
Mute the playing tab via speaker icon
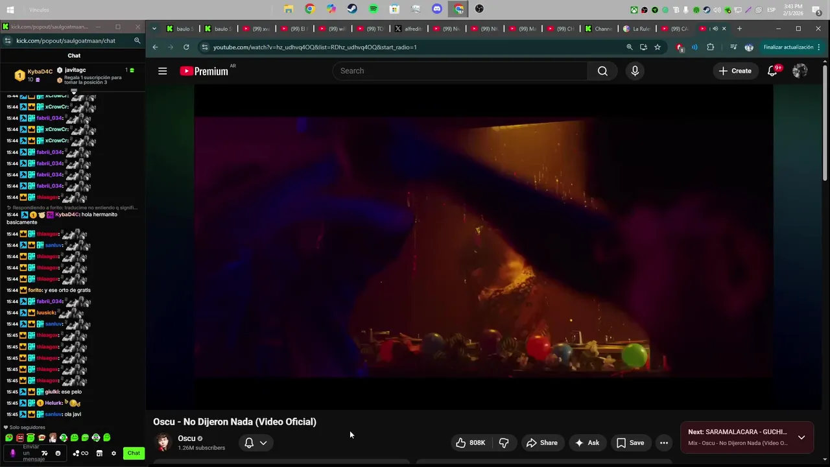point(715,29)
